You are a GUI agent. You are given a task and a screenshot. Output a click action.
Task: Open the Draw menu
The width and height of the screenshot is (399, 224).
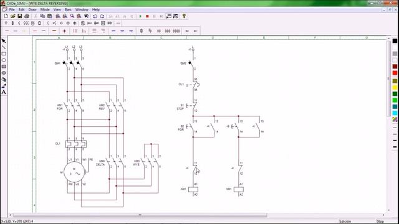click(x=32, y=10)
